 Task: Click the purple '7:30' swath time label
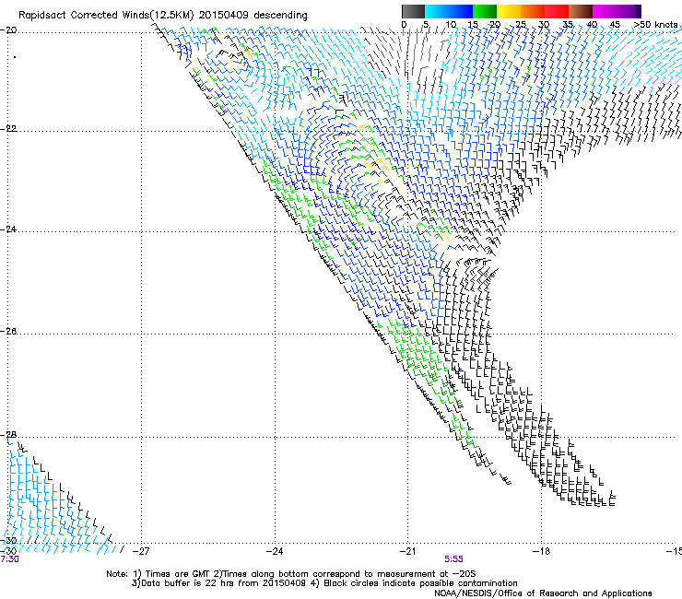[9, 559]
